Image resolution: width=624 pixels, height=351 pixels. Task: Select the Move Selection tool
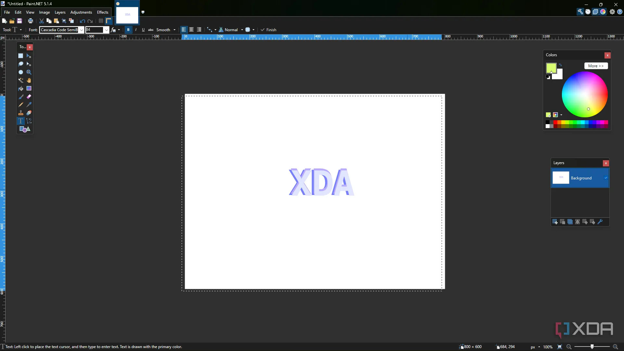[x=29, y=64]
